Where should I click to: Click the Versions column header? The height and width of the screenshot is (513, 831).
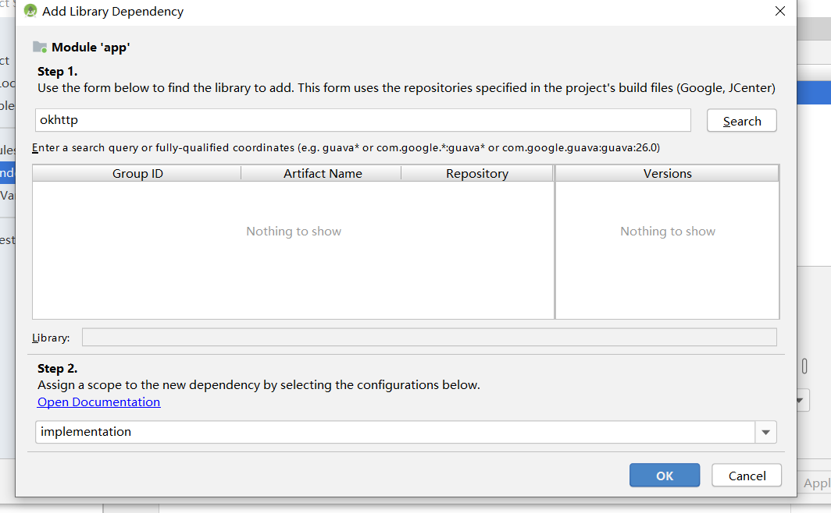[x=667, y=173]
